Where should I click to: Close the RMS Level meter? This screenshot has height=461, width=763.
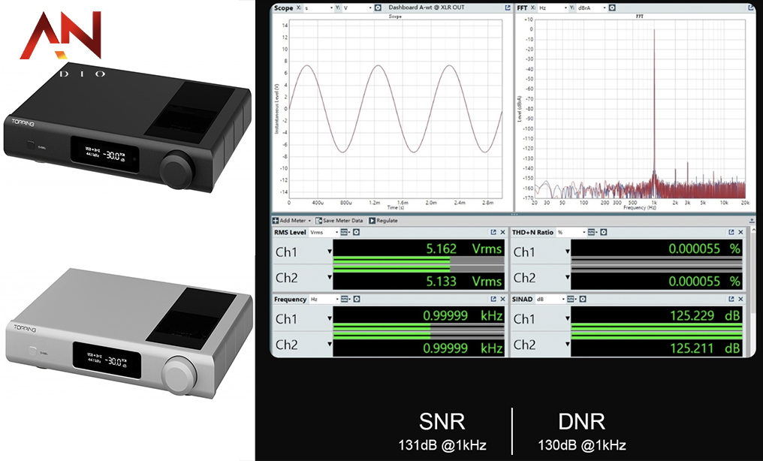pyautogui.click(x=502, y=233)
